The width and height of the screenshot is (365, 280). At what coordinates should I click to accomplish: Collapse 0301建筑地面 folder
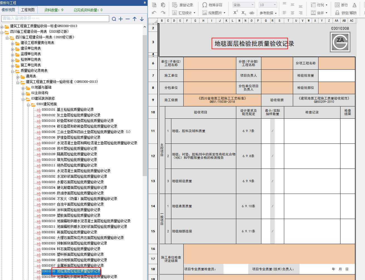click(x=28, y=105)
